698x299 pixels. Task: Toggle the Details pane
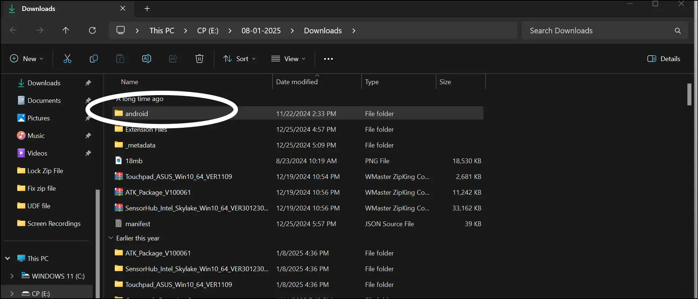pyautogui.click(x=664, y=59)
